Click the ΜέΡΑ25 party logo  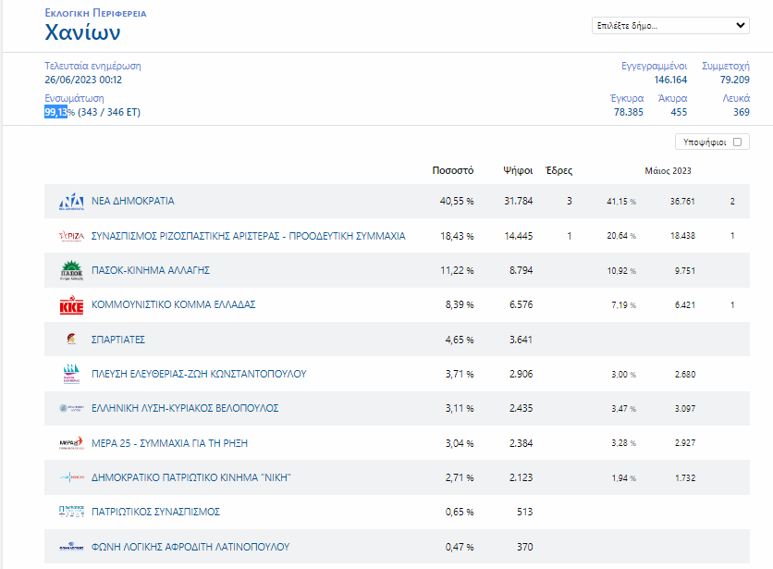(71, 442)
